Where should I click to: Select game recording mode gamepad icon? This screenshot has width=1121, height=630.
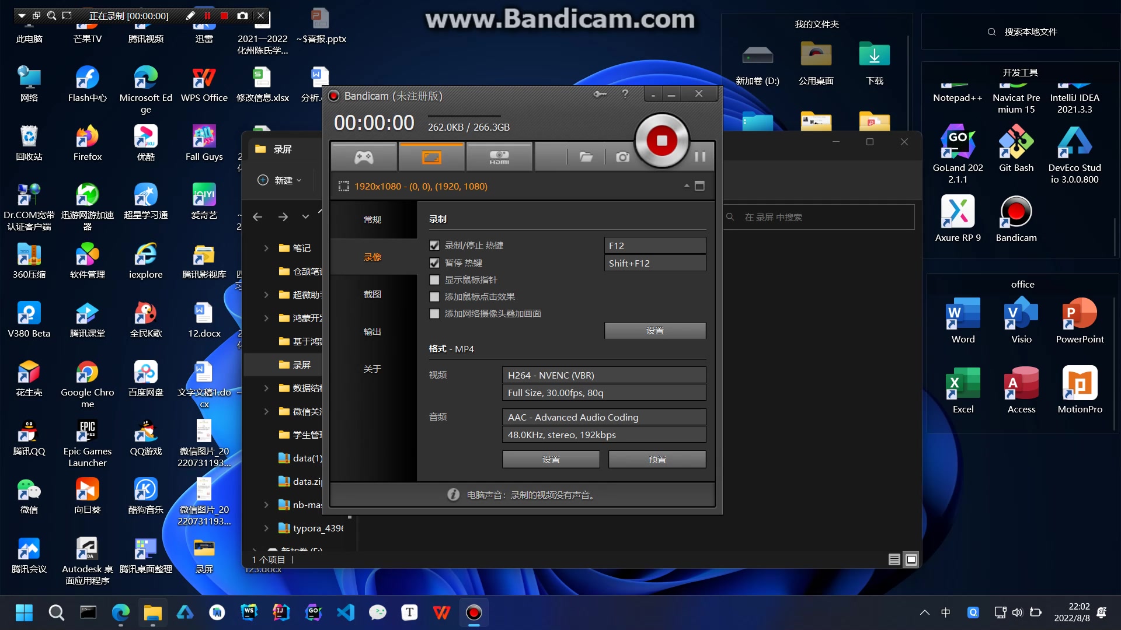[x=364, y=157]
